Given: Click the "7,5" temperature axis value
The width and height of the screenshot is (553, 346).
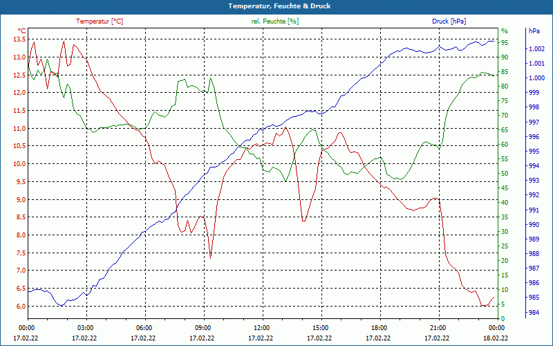Looking at the screenshot, I should [x=21, y=253].
